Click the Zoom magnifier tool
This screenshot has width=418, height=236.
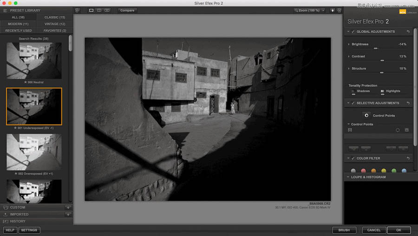click(x=296, y=10)
